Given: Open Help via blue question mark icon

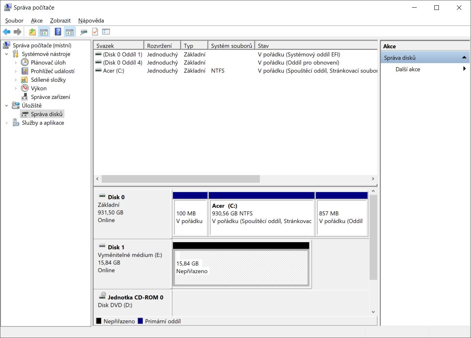Looking at the screenshot, I should click(x=58, y=32).
